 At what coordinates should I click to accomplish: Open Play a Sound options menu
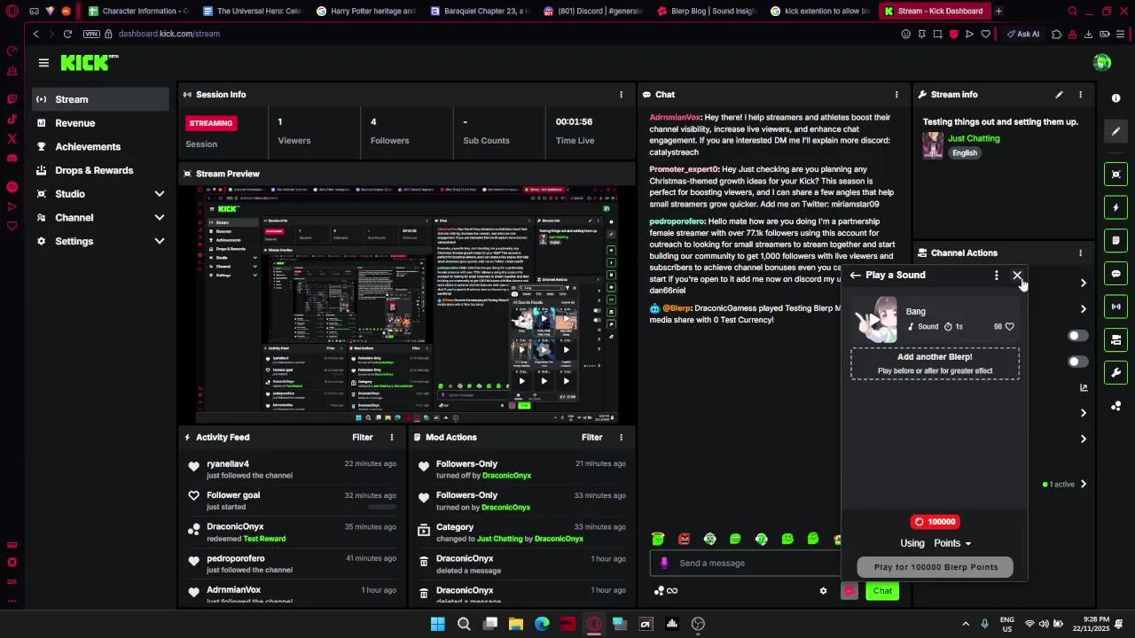click(x=997, y=276)
